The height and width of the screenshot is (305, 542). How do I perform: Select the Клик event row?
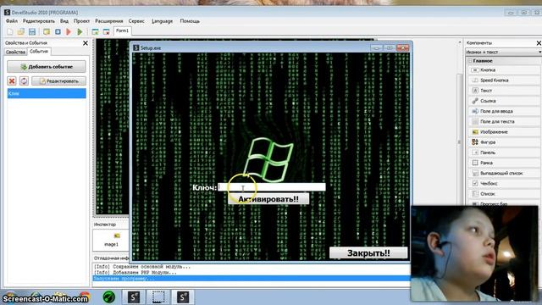[47, 93]
